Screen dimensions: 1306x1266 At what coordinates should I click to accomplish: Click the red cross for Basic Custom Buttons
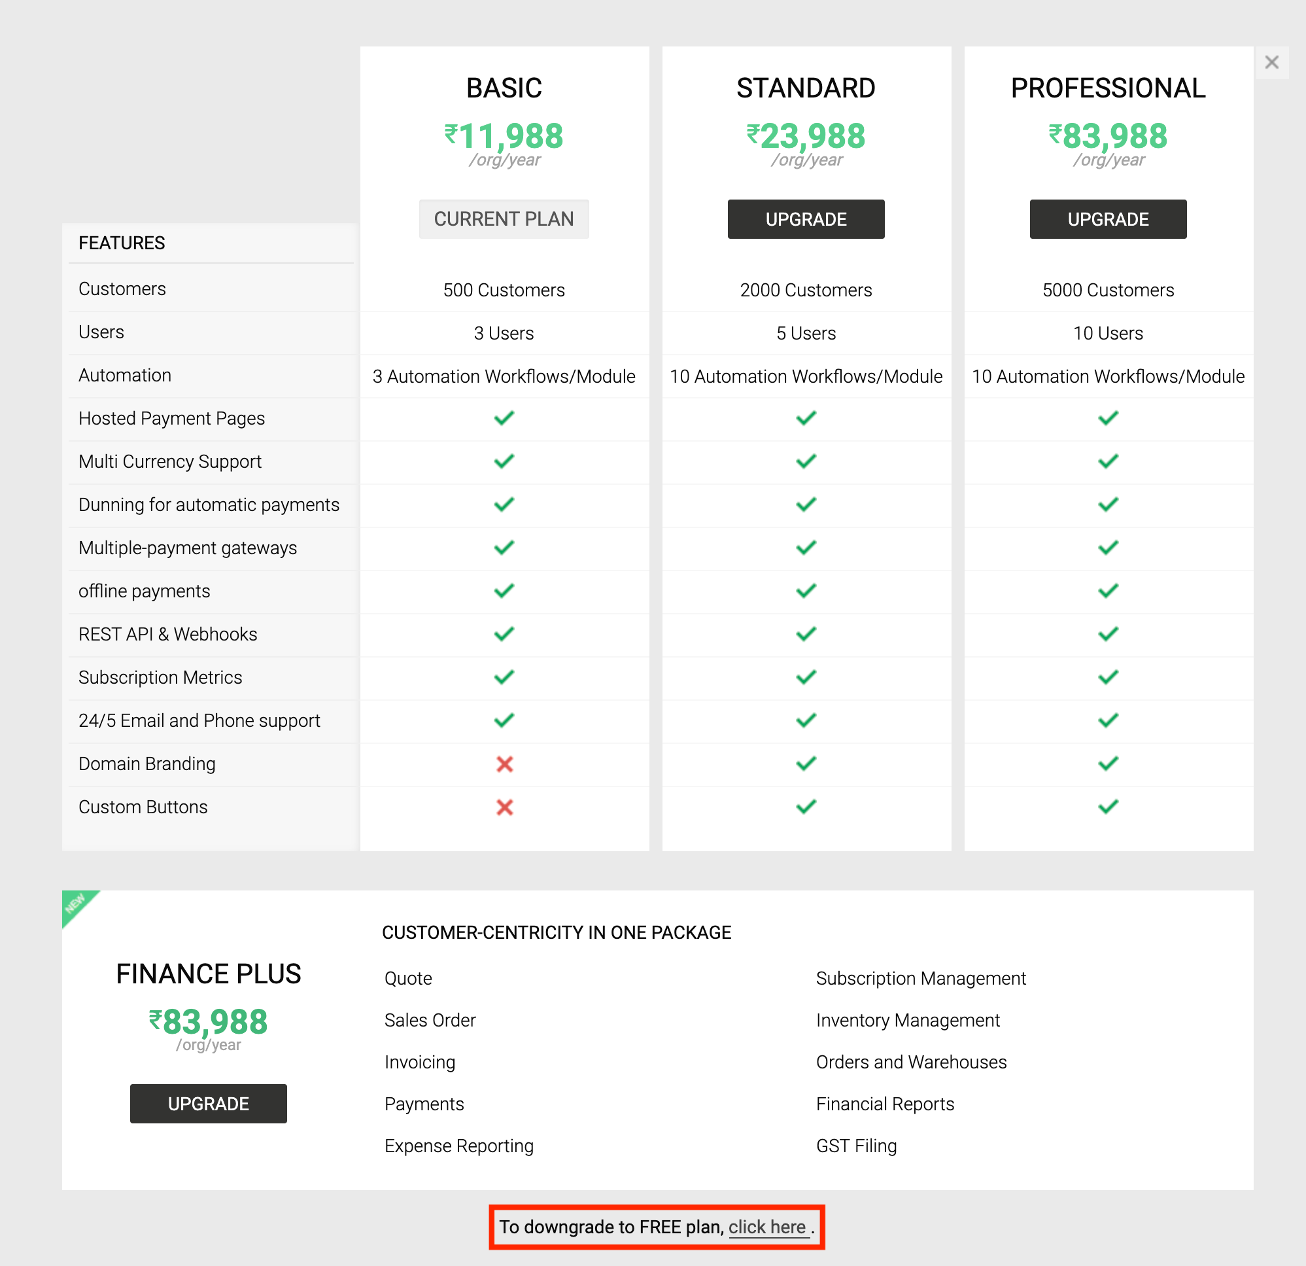coord(504,807)
